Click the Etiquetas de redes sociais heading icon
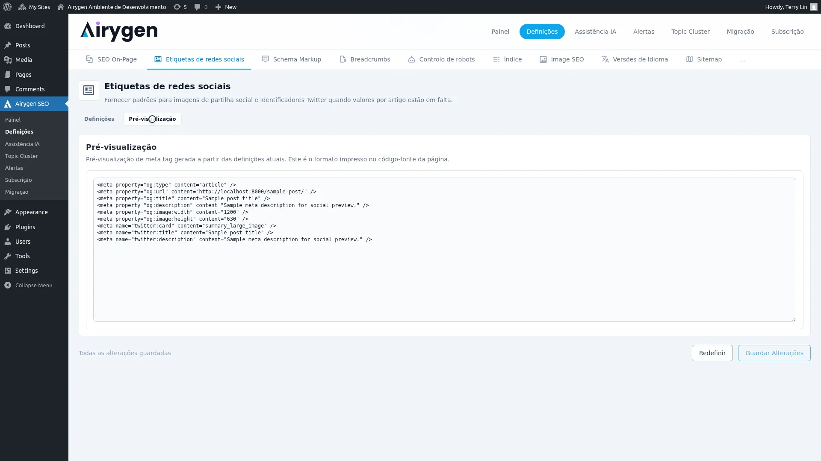The width and height of the screenshot is (821, 461). (89, 90)
